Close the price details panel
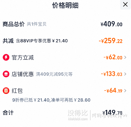Screen dimensions: 131x127 coord(125,5)
